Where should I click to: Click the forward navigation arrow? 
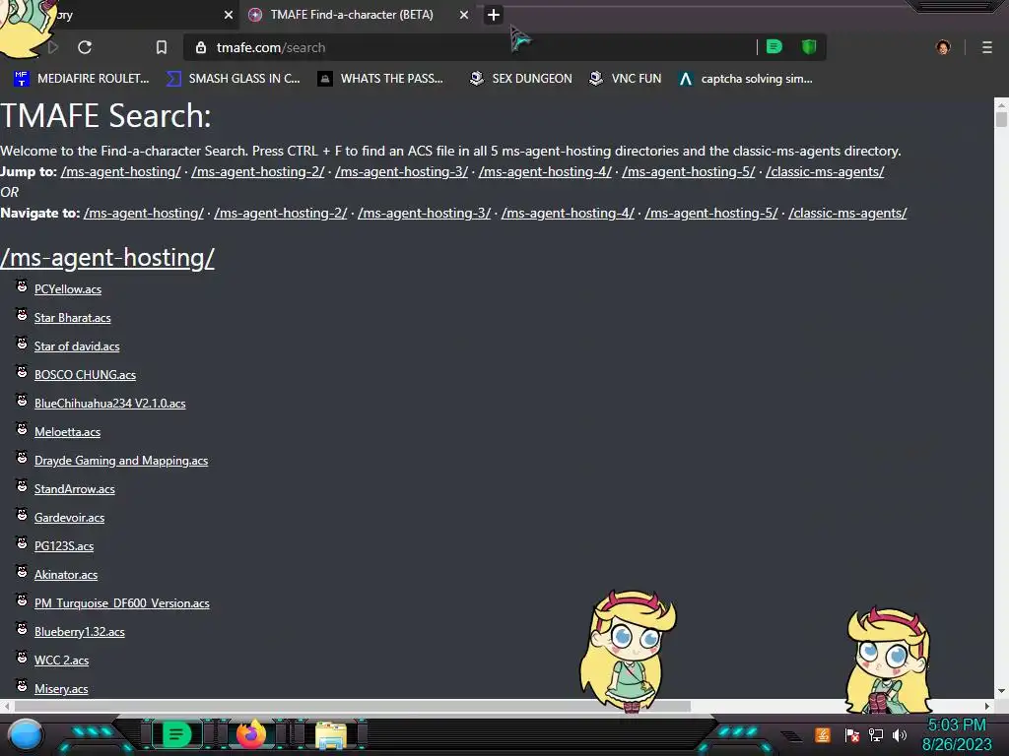[53, 47]
